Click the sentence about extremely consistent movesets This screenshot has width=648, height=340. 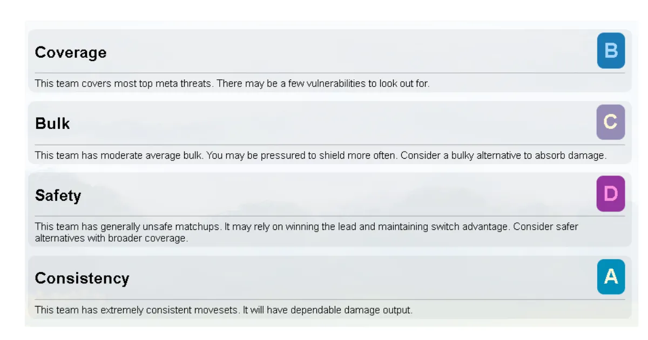pyautogui.click(x=137, y=310)
